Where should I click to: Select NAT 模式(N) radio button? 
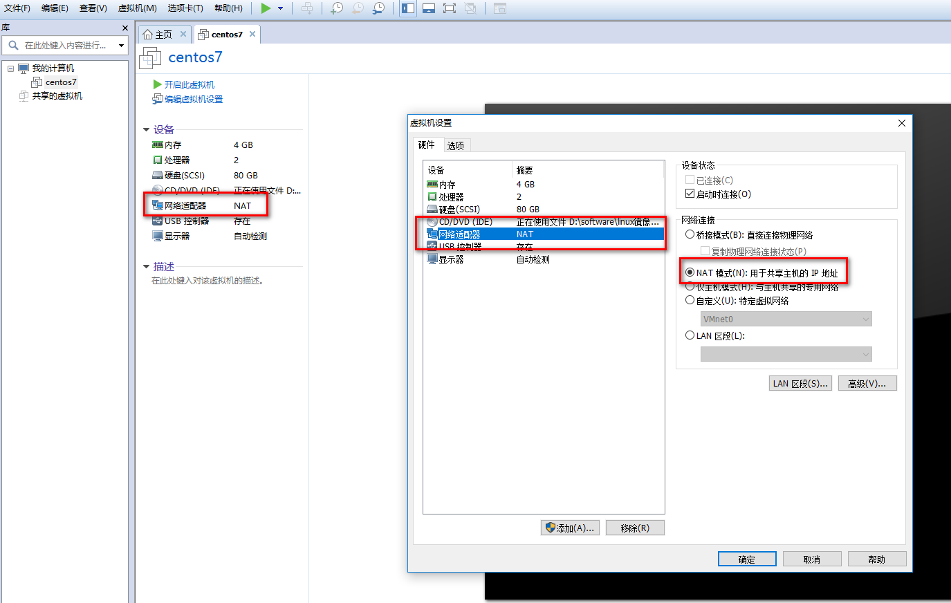point(690,272)
